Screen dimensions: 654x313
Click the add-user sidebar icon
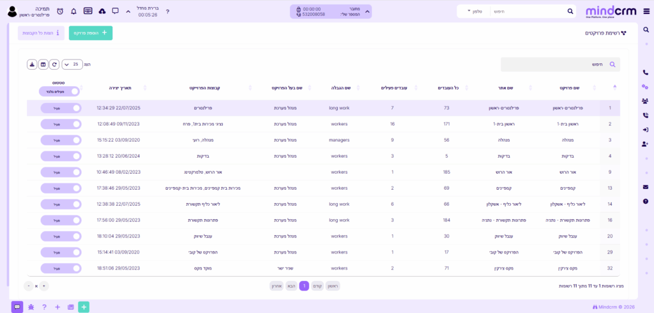[646, 144]
